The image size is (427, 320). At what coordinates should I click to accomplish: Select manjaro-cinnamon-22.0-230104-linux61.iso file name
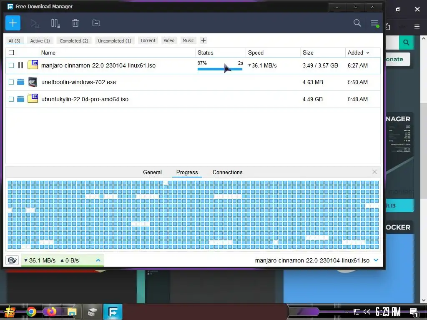pyautogui.click(x=98, y=65)
